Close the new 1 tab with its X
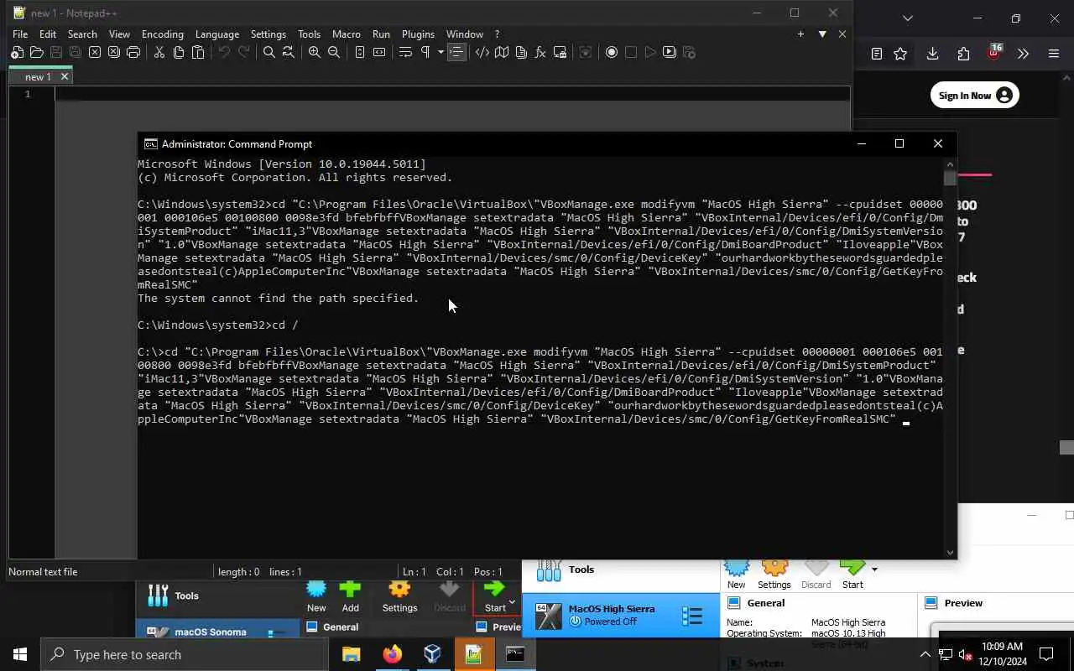This screenshot has width=1074, height=671. [x=65, y=76]
